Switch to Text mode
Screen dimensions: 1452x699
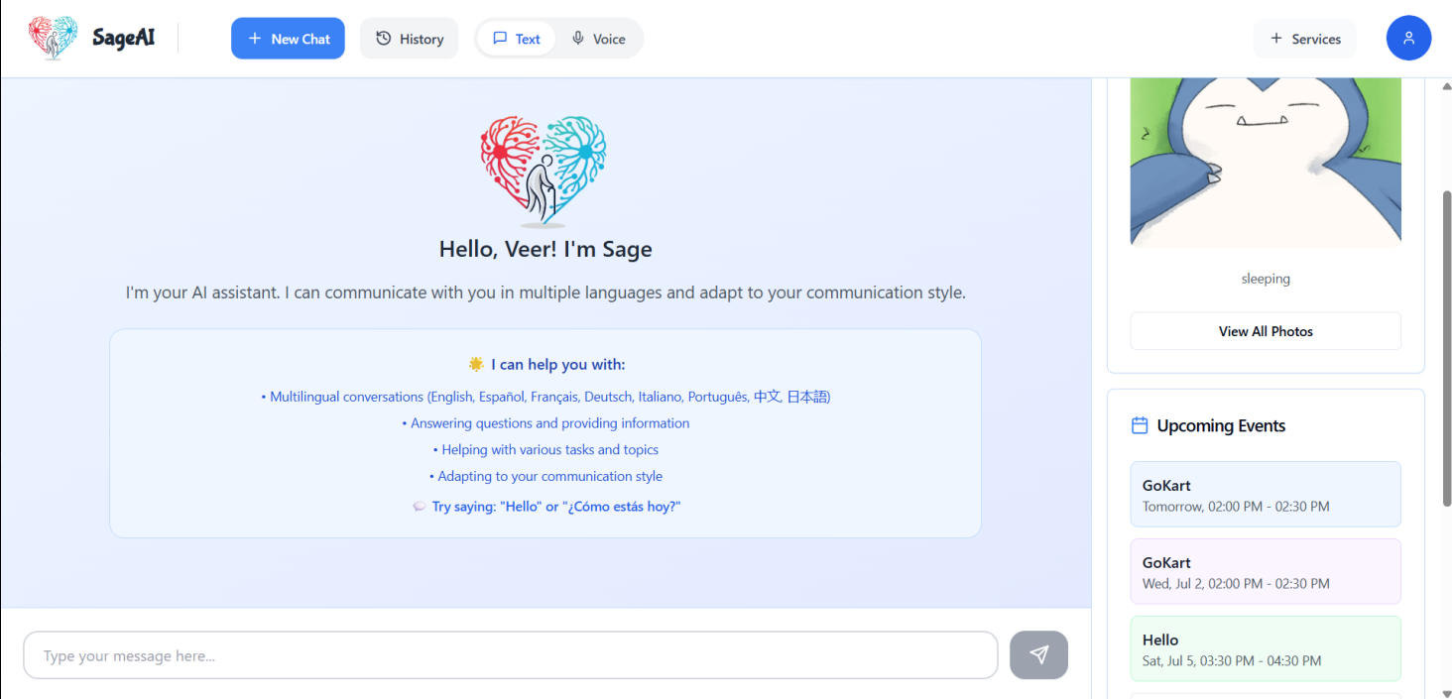tap(516, 39)
